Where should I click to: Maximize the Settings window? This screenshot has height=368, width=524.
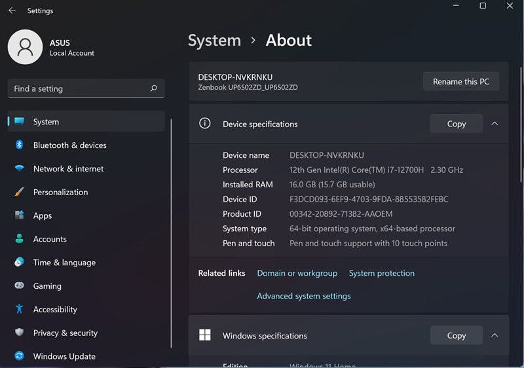point(483,6)
